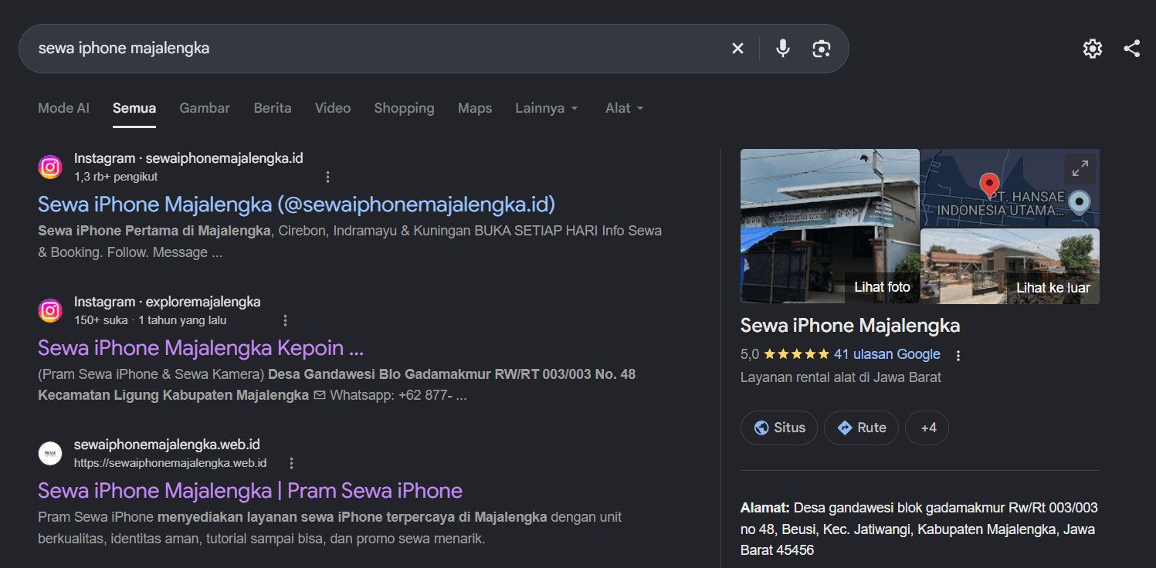
Task: Open Lihat ke luar street view
Action: (1010, 266)
